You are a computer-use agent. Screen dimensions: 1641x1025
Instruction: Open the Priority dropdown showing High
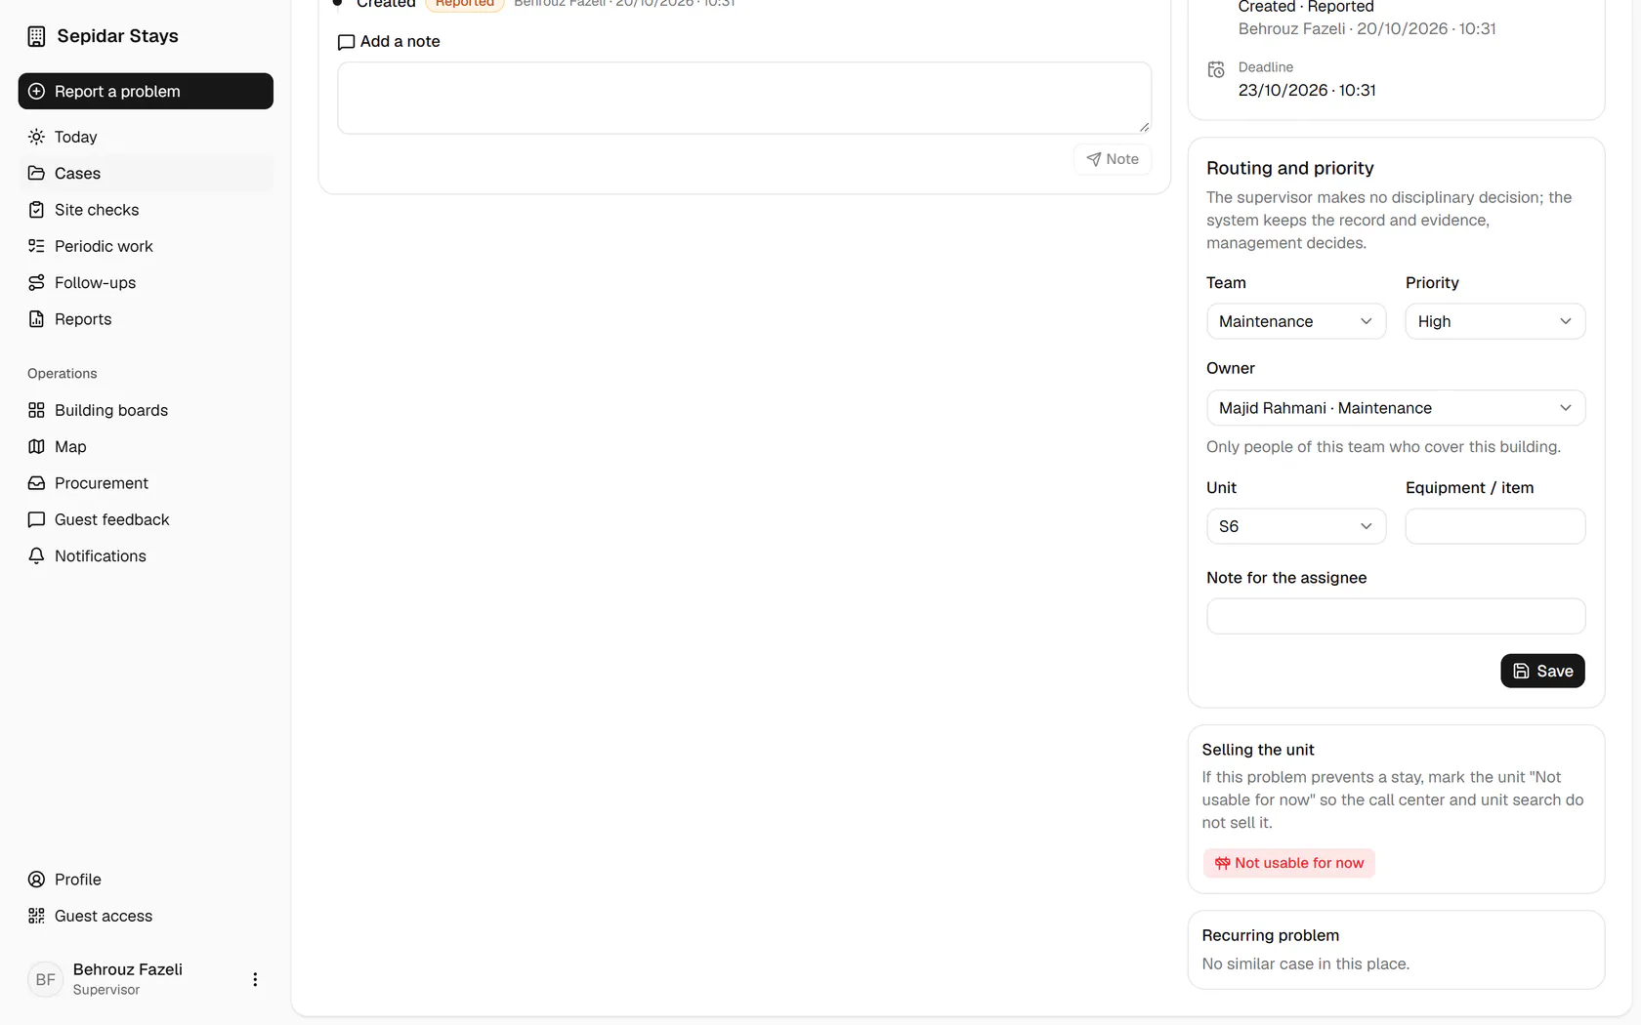(x=1494, y=321)
